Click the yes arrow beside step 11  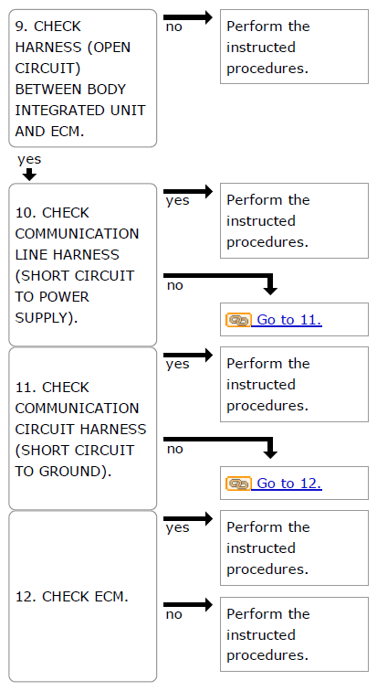tap(188, 355)
